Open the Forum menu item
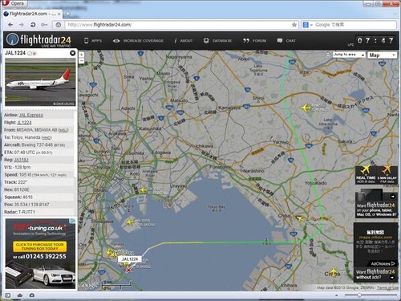Image resolution: width=401 pixels, height=301 pixels. (254, 41)
